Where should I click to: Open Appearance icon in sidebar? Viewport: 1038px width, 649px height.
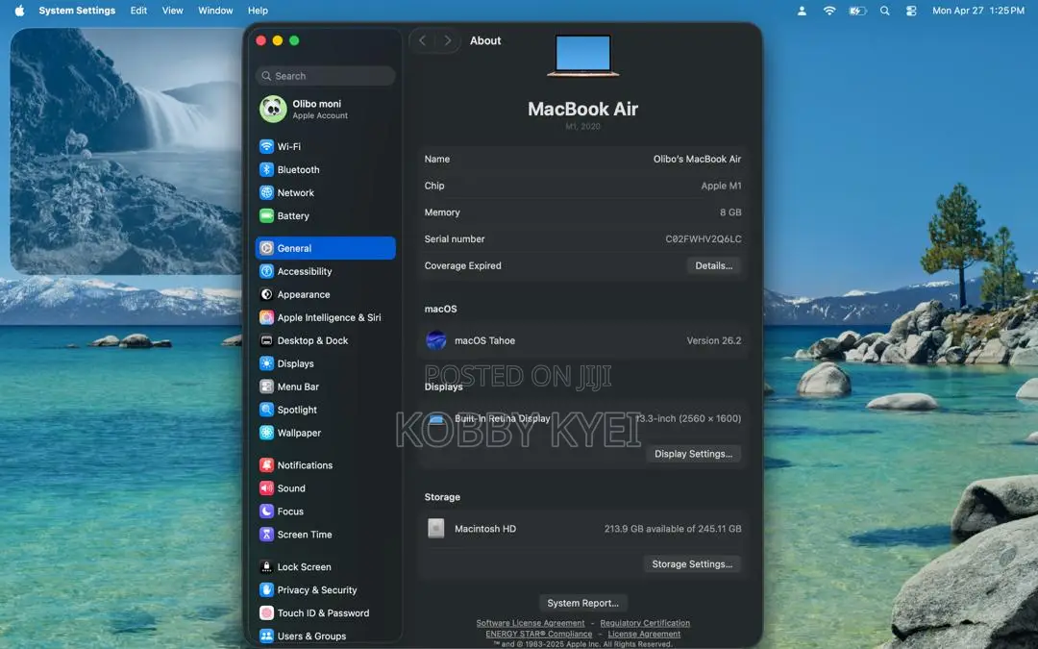(x=266, y=295)
